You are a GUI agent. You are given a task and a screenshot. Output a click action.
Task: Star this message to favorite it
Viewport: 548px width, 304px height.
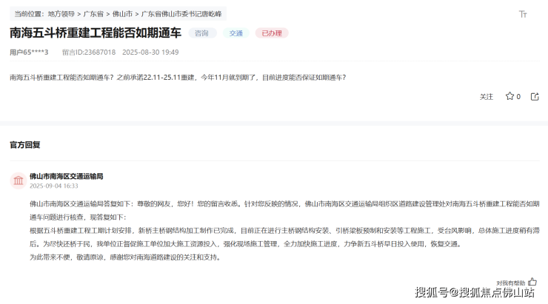tap(509, 96)
